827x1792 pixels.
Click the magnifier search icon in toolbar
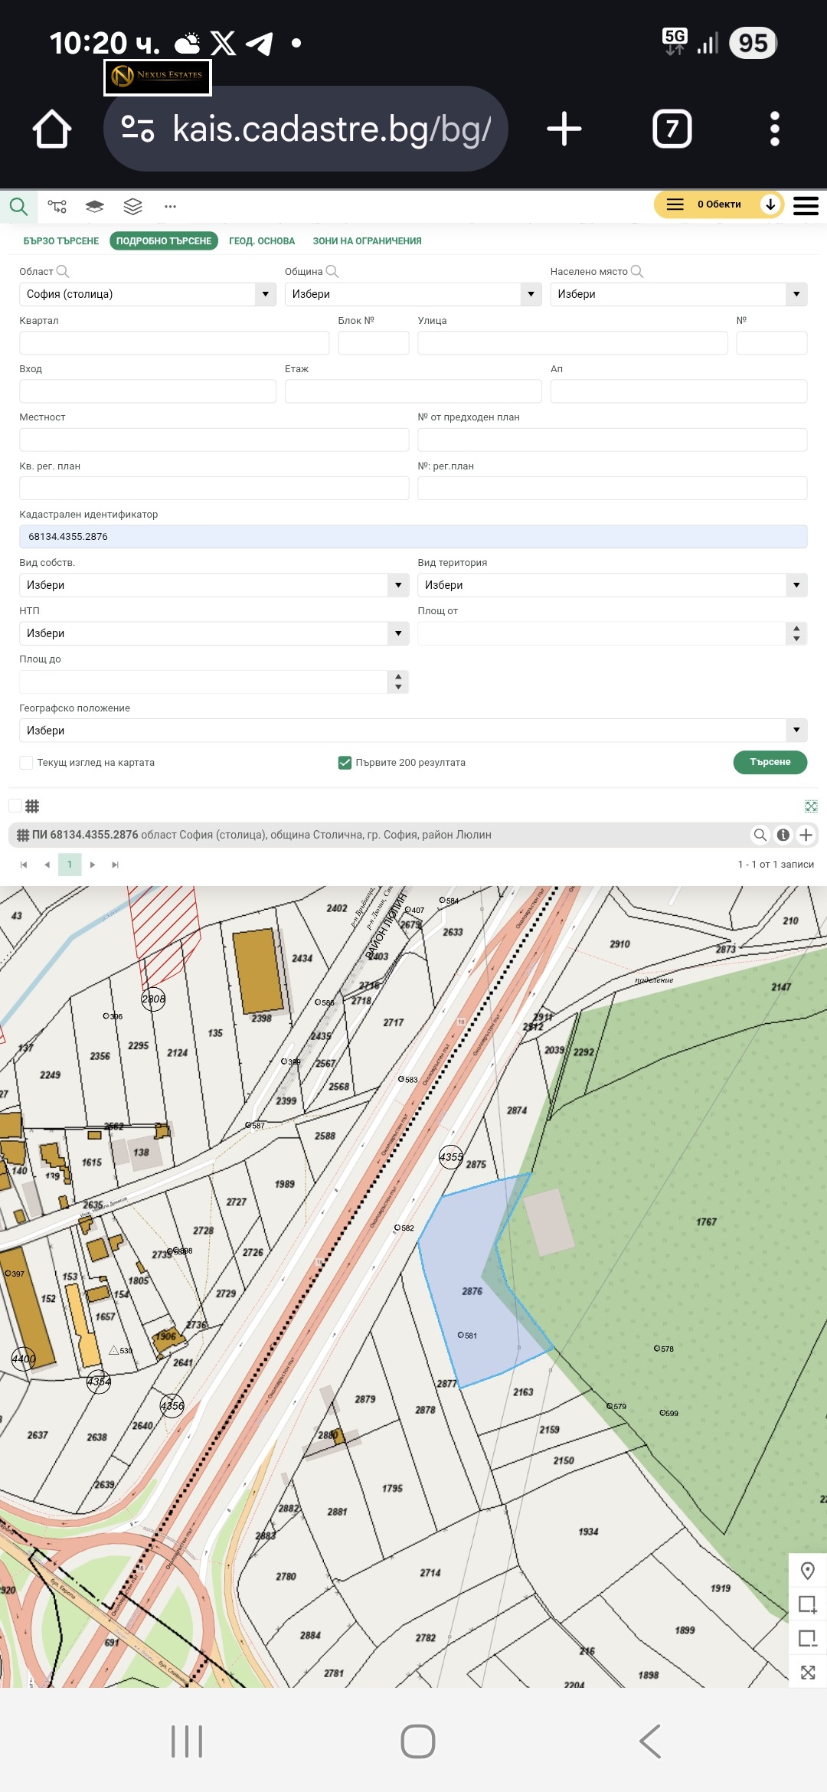pyautogui.click(x=18, y=206)
